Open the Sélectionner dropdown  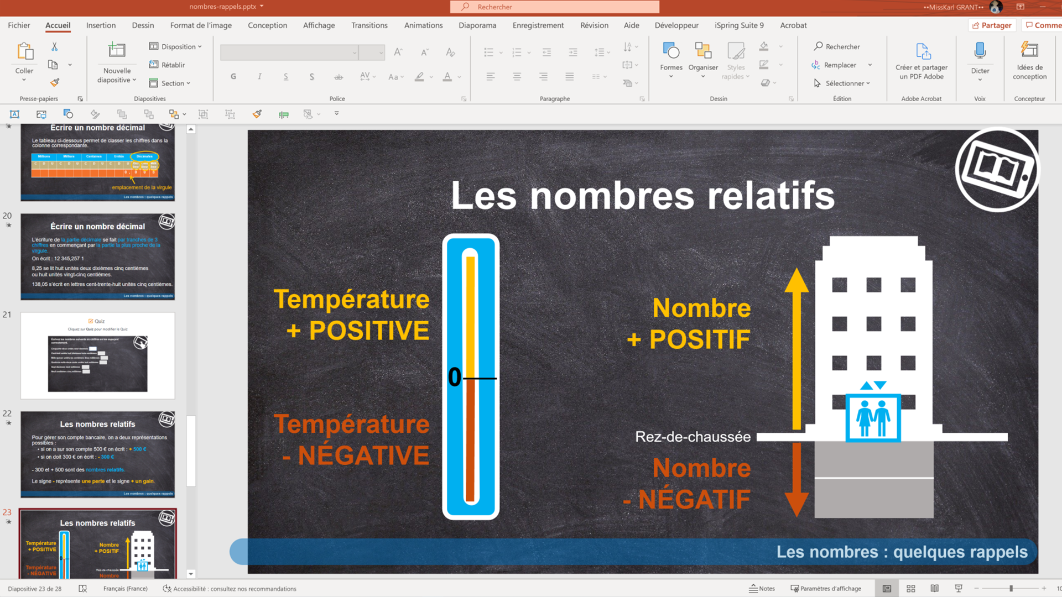[842, 83]
